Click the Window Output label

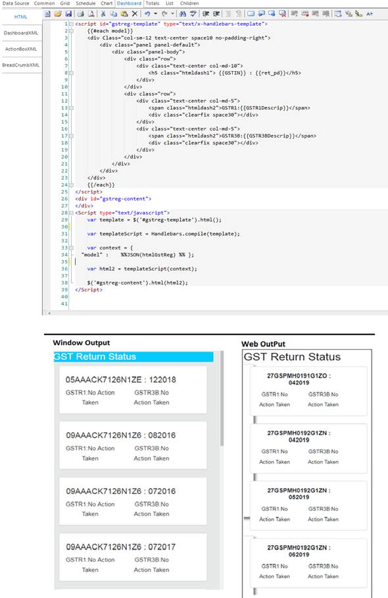(81, 343)
